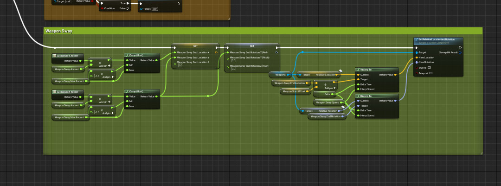
Task: Click function icon on upper Clamp (float) node
Action: click(x=127, y=55)
